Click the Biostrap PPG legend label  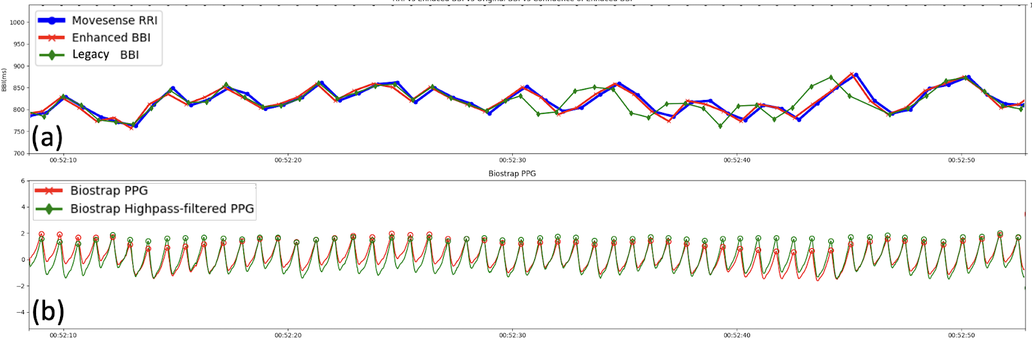109,191
